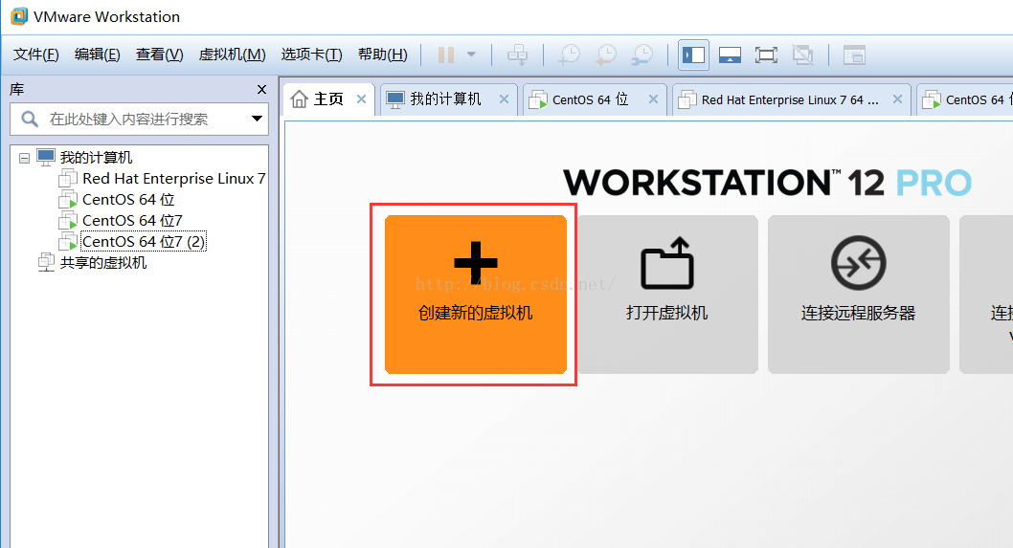The image size is (1013, 548).
Task: Click the take snapshot clock icon
Action: [569, 55]
